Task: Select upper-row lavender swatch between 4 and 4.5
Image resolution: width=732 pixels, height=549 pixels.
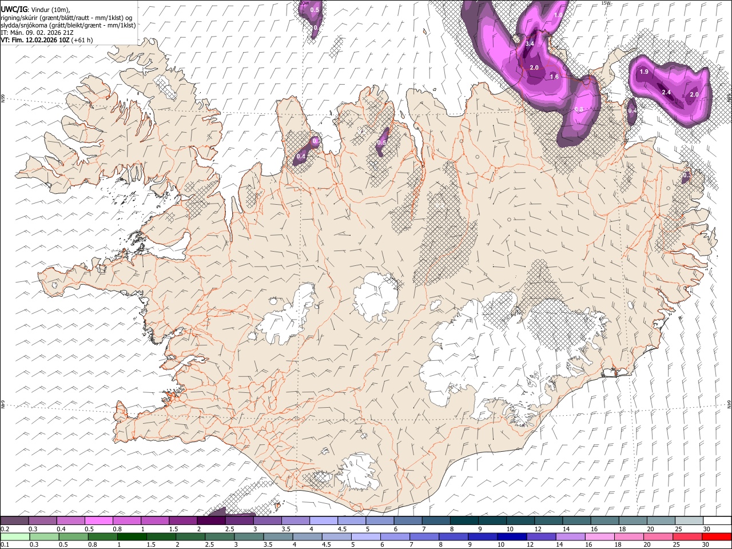Action: [323, 520]
